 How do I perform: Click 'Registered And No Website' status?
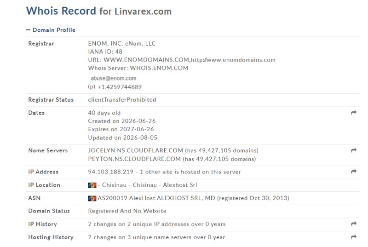tap(127, 211)
